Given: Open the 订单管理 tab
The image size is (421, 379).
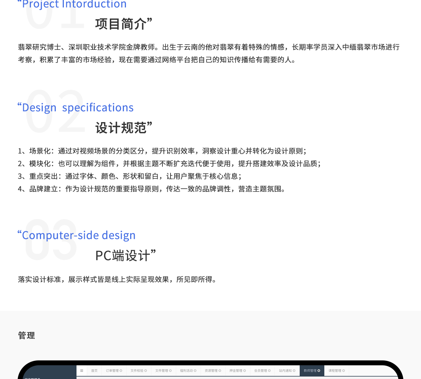Looking at the screenshot, I should (112, 371).
